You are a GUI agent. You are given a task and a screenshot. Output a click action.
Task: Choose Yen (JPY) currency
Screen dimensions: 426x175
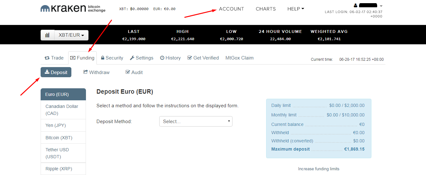tap(63, 125)
